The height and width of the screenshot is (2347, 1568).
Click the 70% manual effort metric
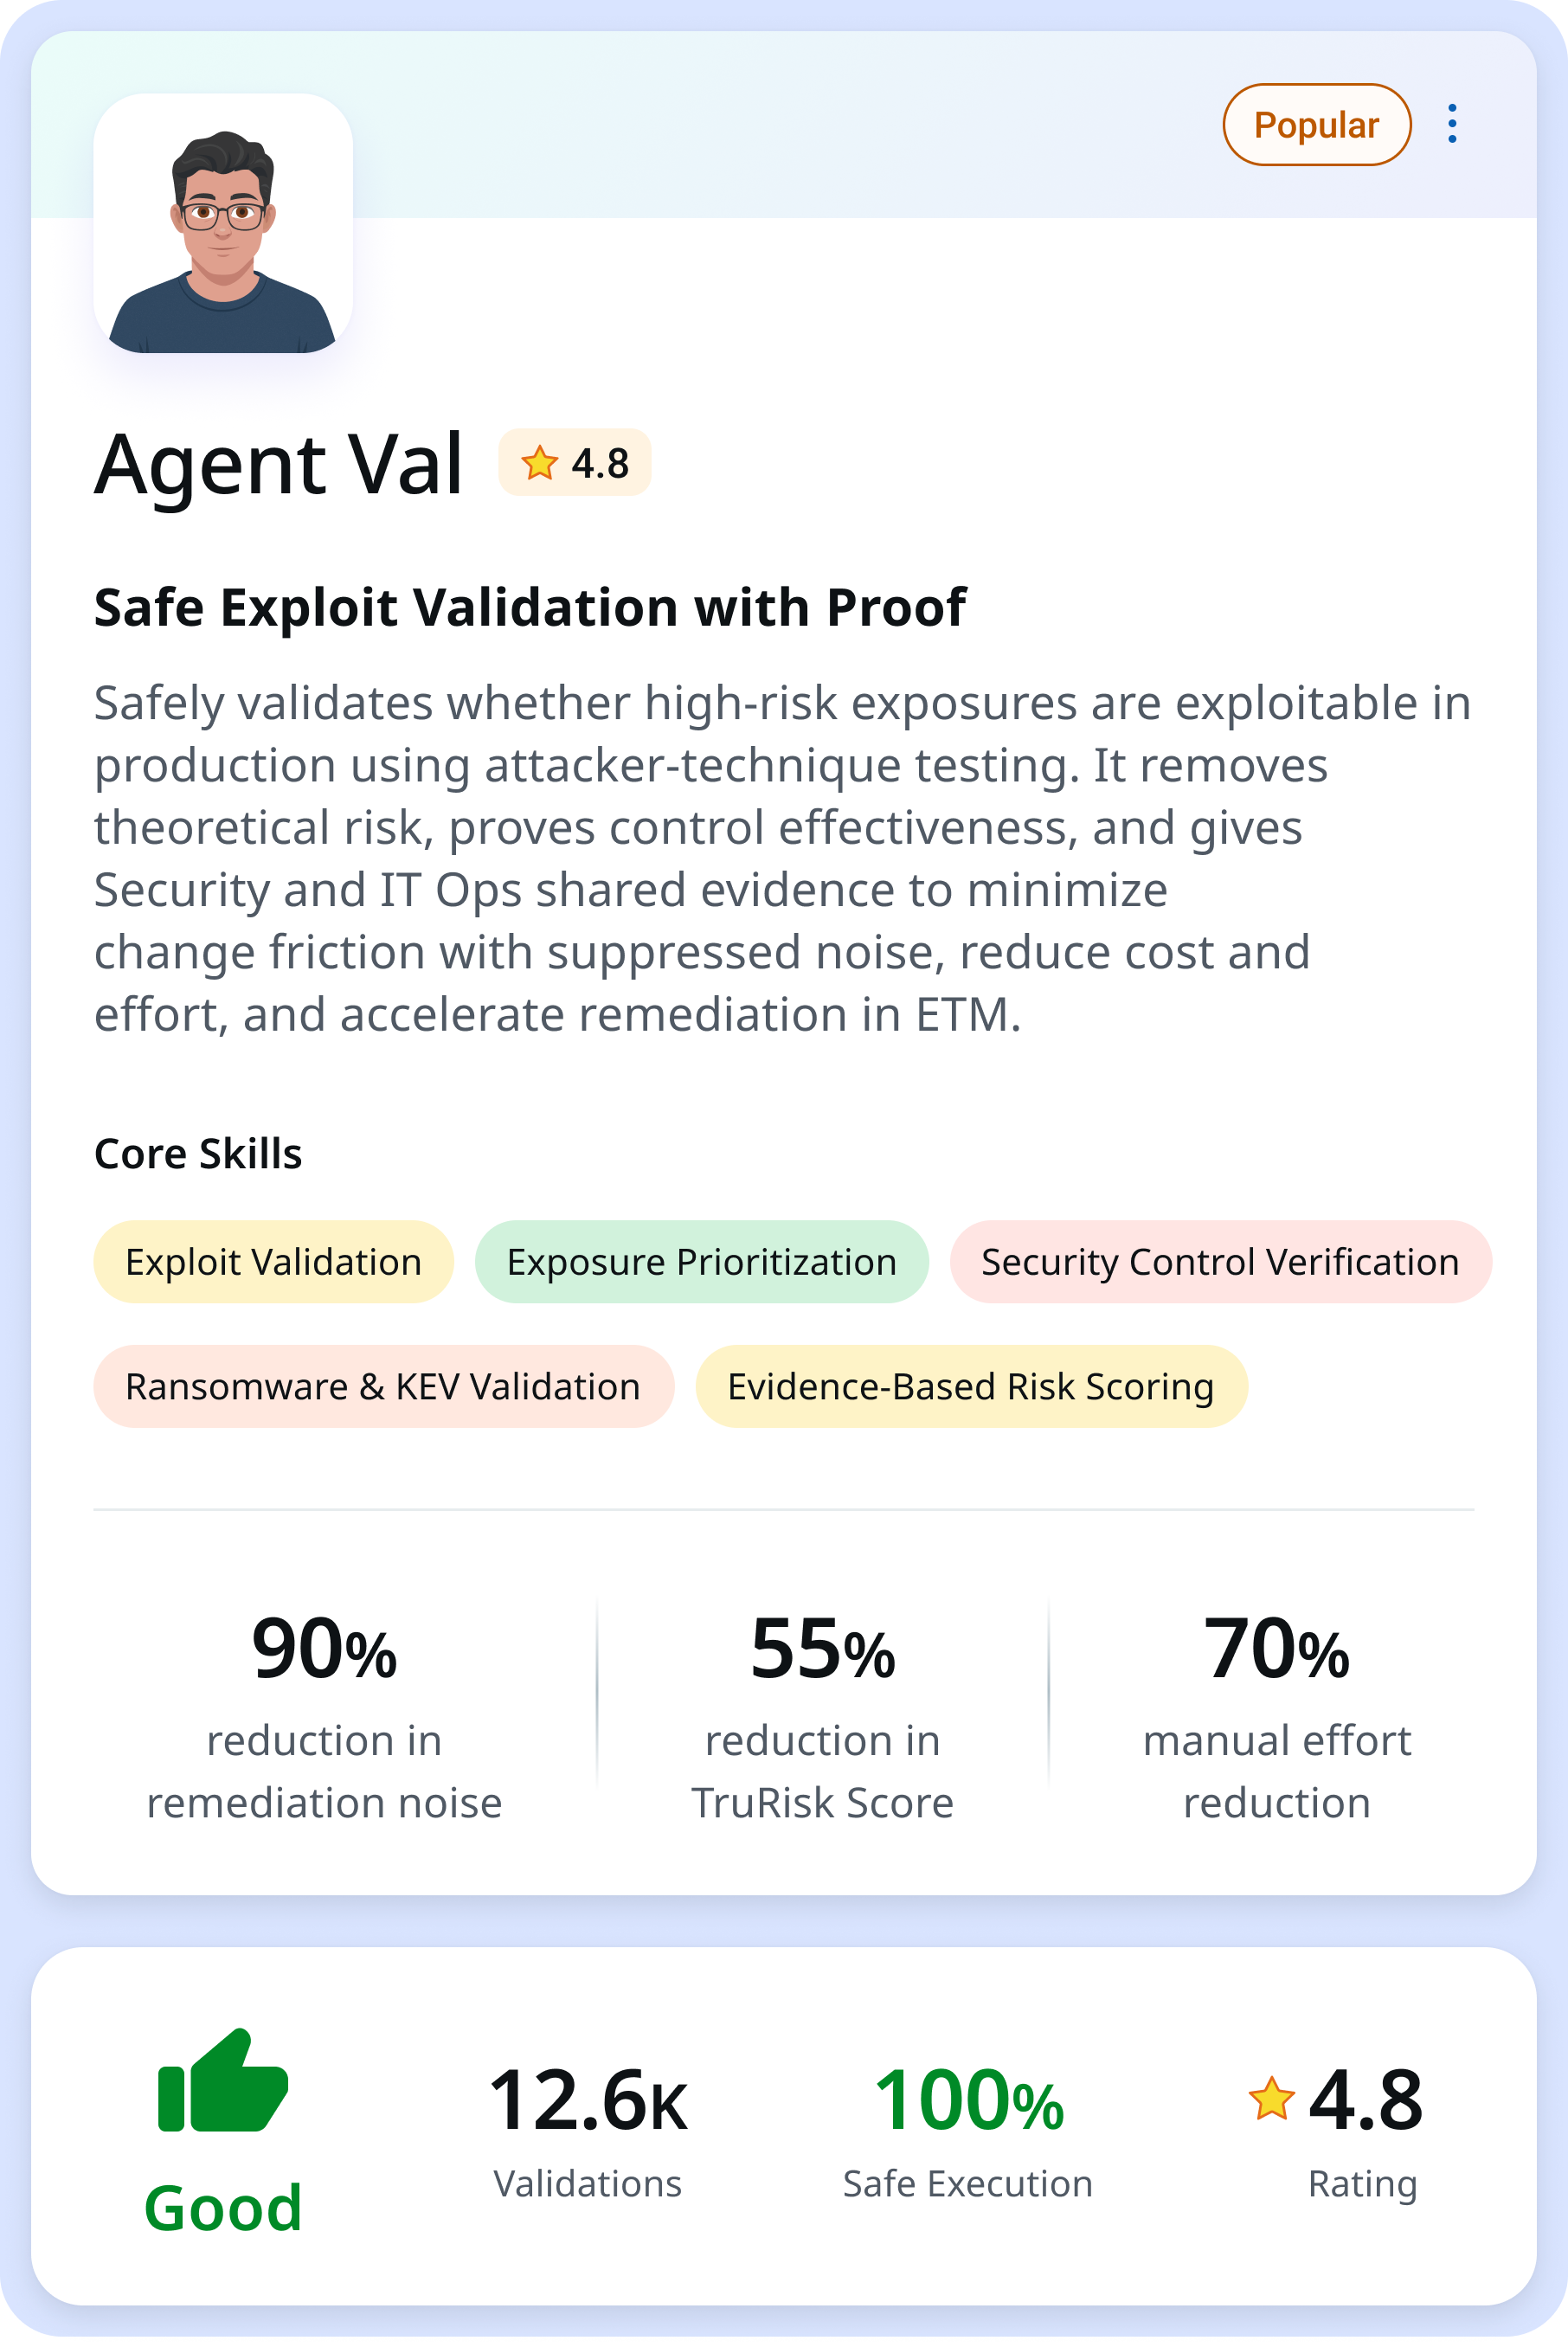(x=1276, y=1715)
